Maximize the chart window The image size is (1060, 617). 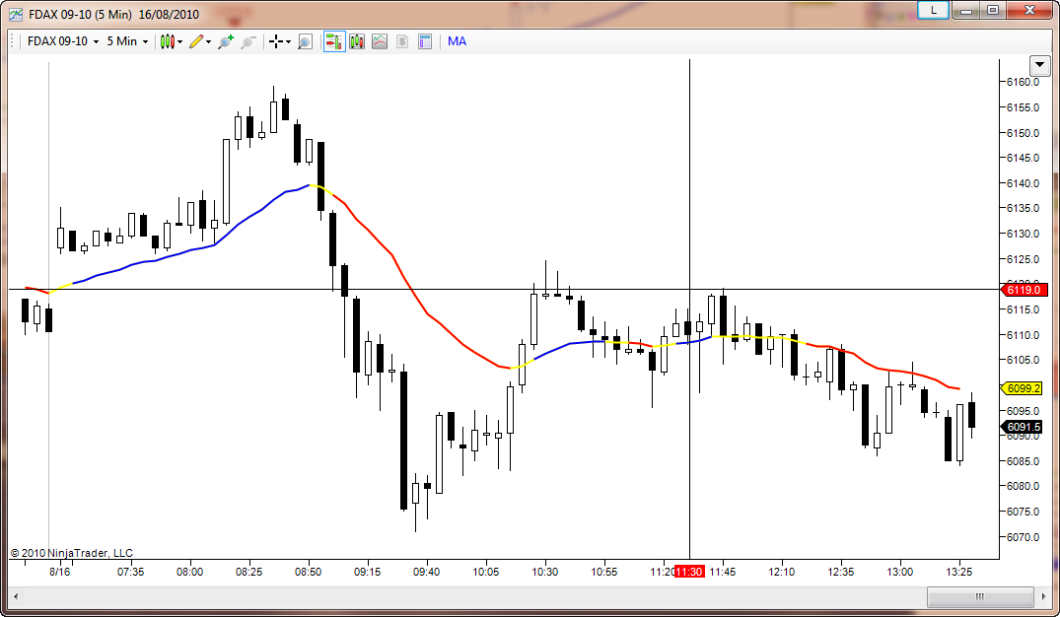992,10
